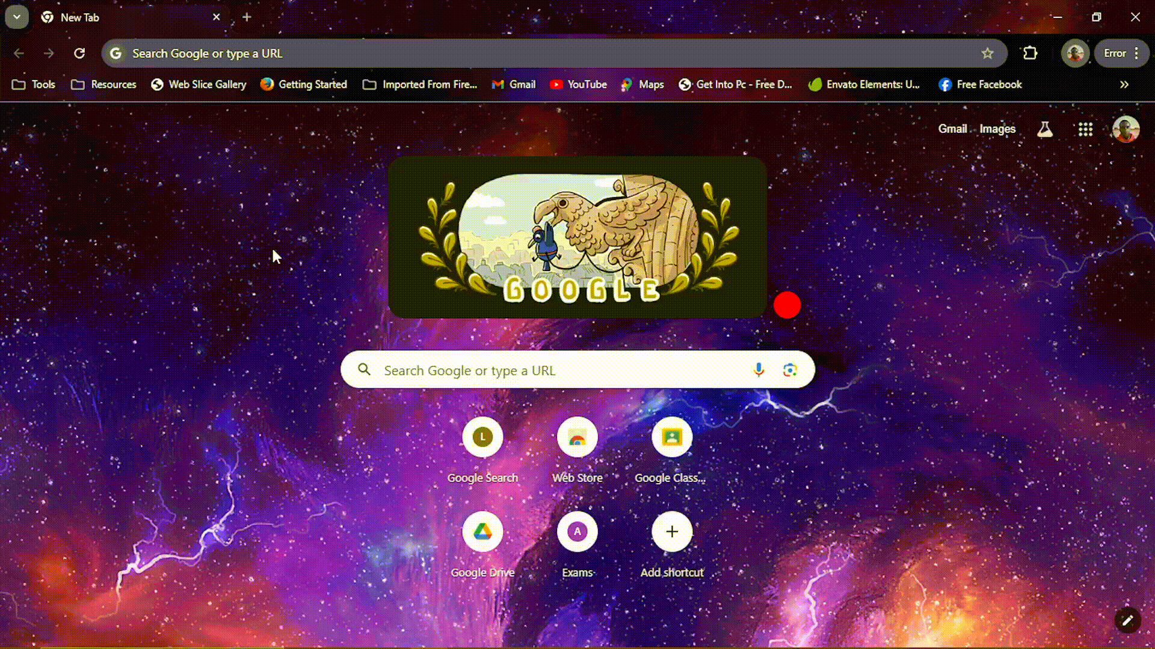Open the Getting Started bookmark

coord(304,85)
